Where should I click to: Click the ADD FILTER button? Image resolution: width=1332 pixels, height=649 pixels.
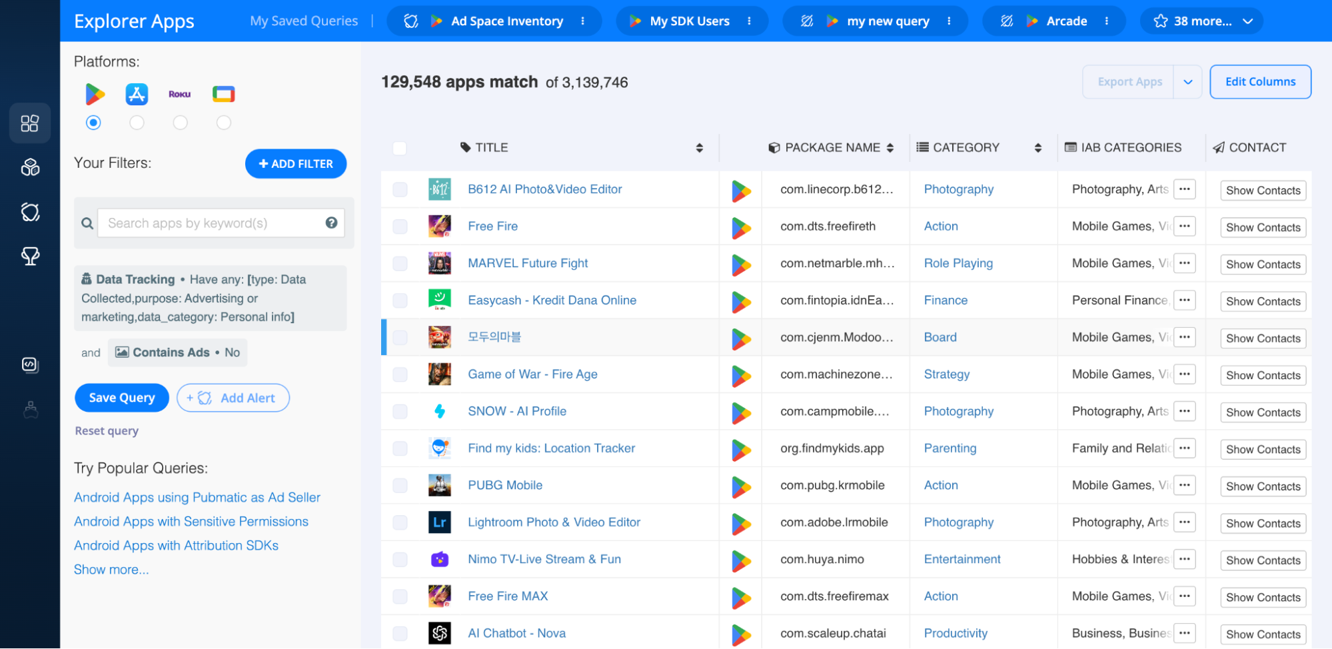(296, 164)
